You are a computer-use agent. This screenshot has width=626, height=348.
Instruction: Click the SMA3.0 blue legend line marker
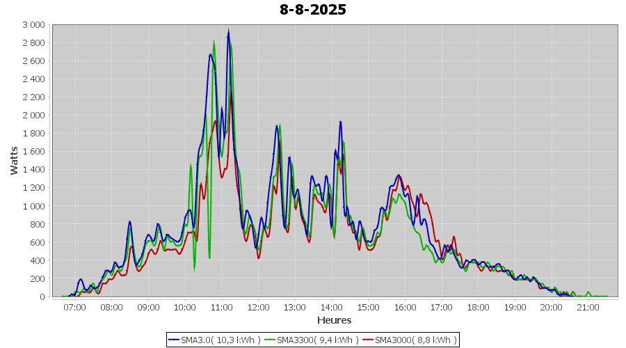174,340
